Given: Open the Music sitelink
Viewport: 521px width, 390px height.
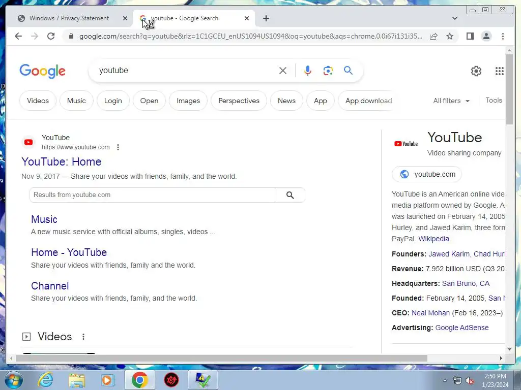Looking at the screenshot, I should click(x=44, y=219).
